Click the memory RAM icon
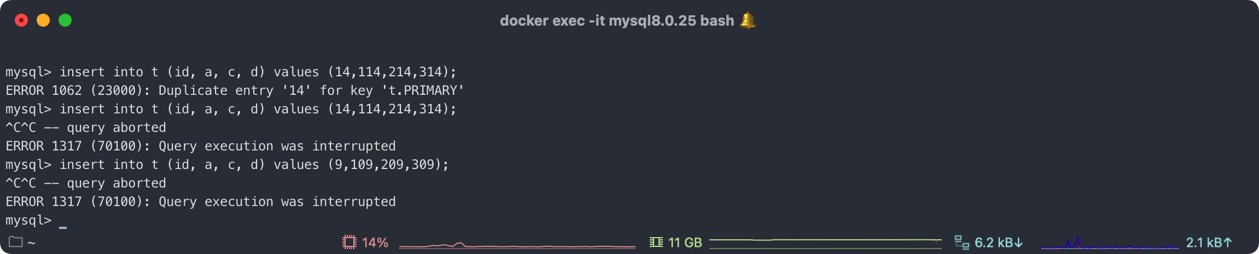The width and height of the screenshot is (1259, 254). pos(656,242)
